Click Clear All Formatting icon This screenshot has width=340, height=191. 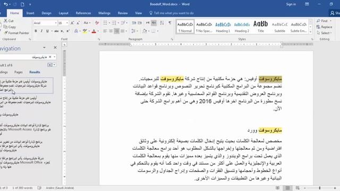pyautogui.click(x=97, y=23)
